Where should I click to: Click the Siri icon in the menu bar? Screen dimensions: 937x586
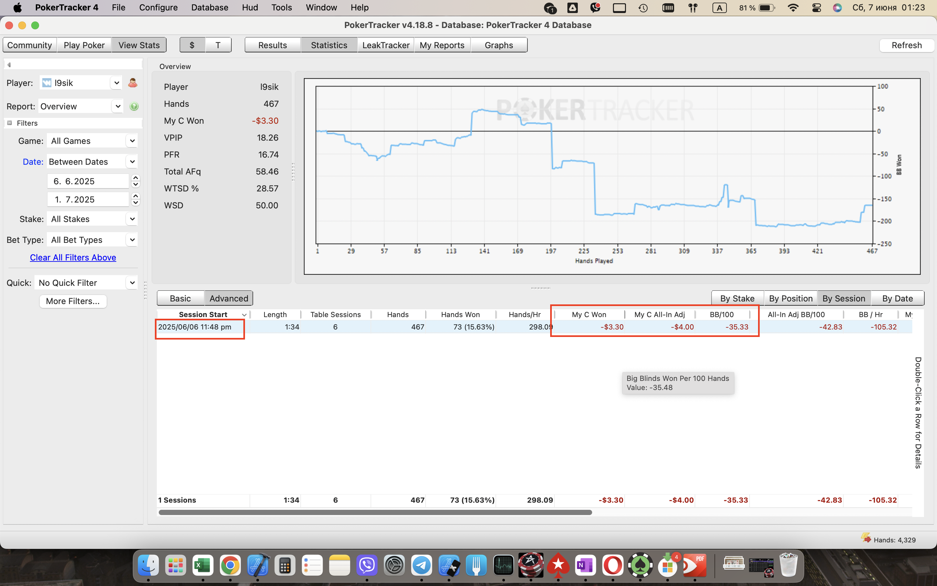pos(837,7)
